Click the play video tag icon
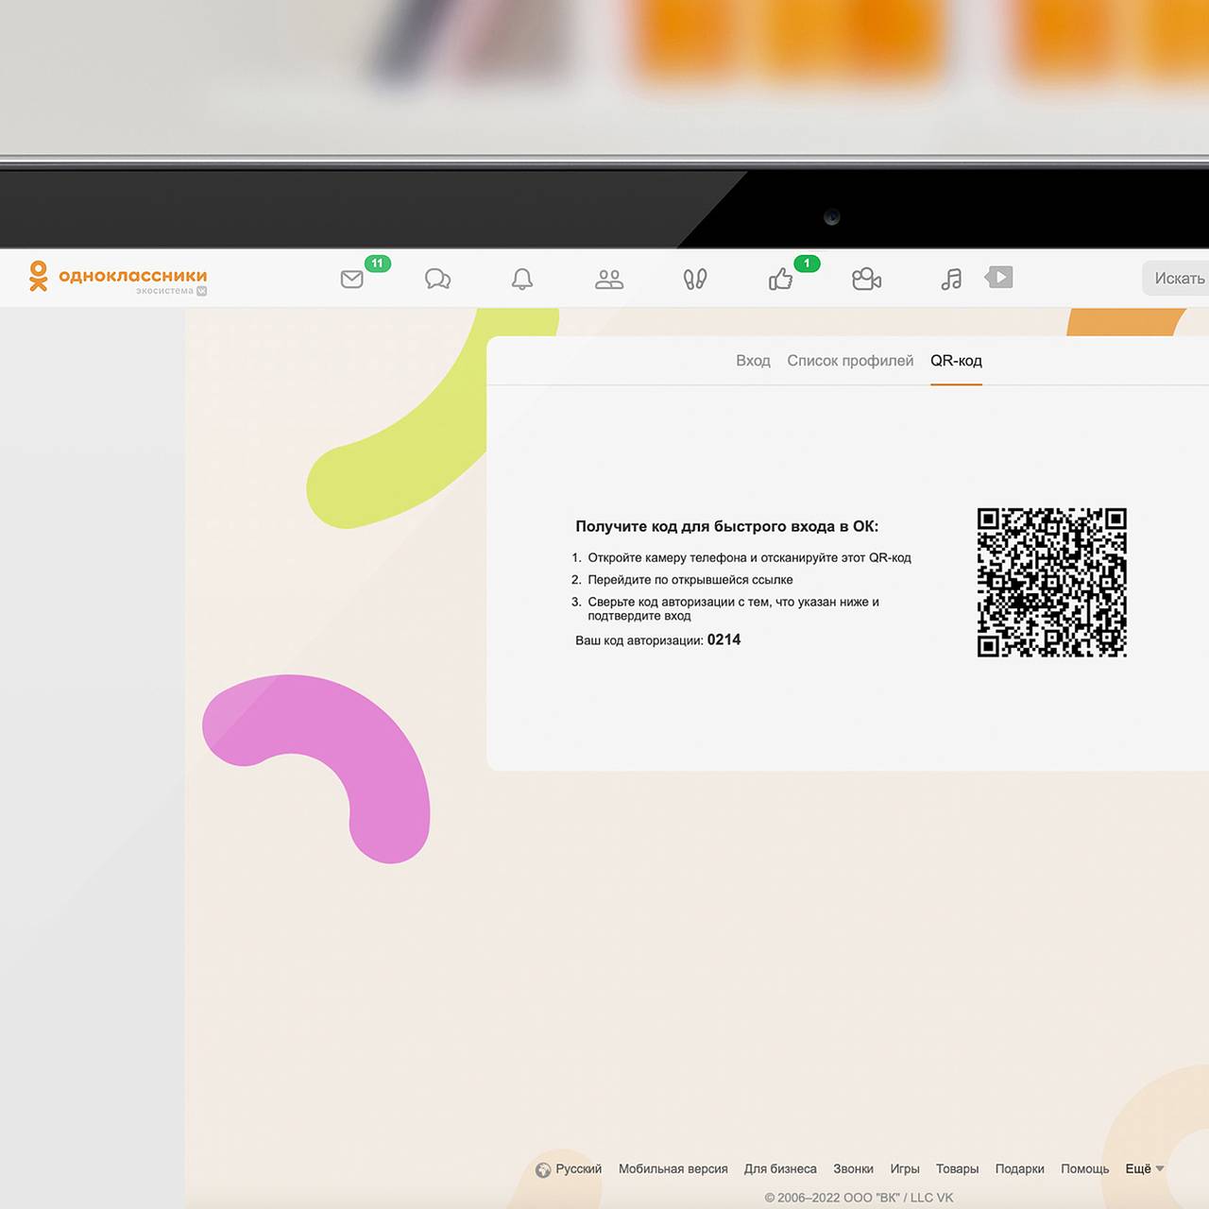The image size is (1209, 1209). point(999,277)
